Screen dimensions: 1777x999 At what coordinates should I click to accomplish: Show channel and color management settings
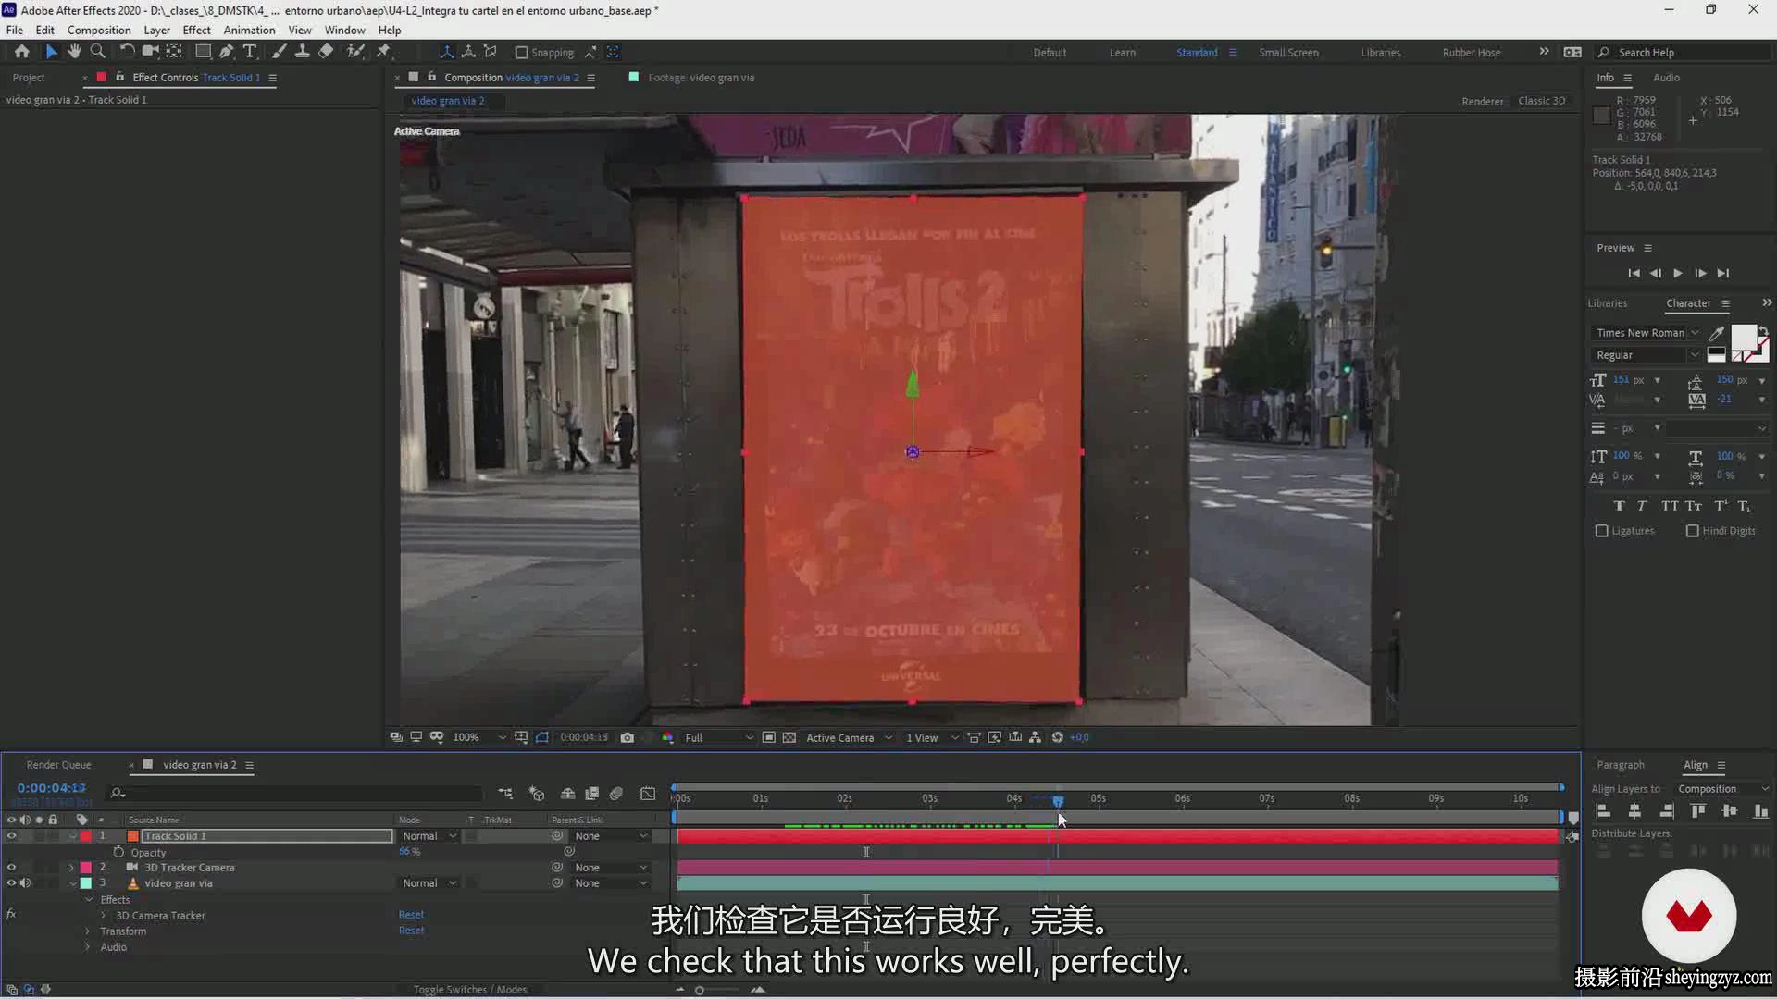(667, 737)
